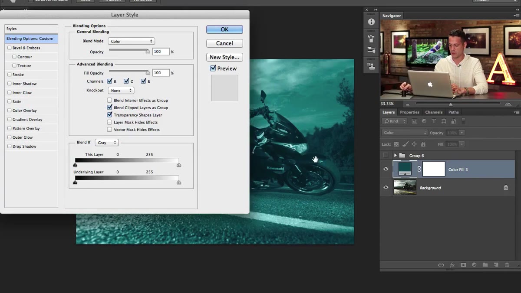Uncheck the G channel checkbox
Viewport: 521px width, 293px height.
[x=126, y=81]
